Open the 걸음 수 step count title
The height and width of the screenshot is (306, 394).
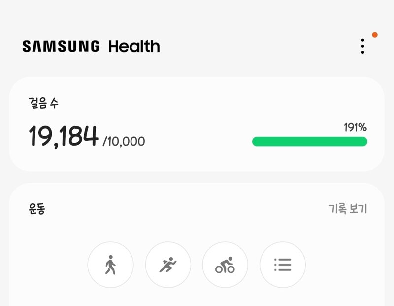pos(43,103)
